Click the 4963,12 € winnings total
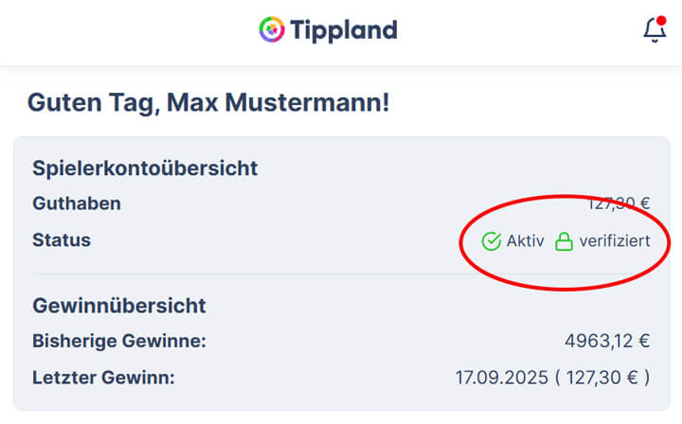This screenshot has width=682, height=424. pyautogui.click(x=607, y=341)
